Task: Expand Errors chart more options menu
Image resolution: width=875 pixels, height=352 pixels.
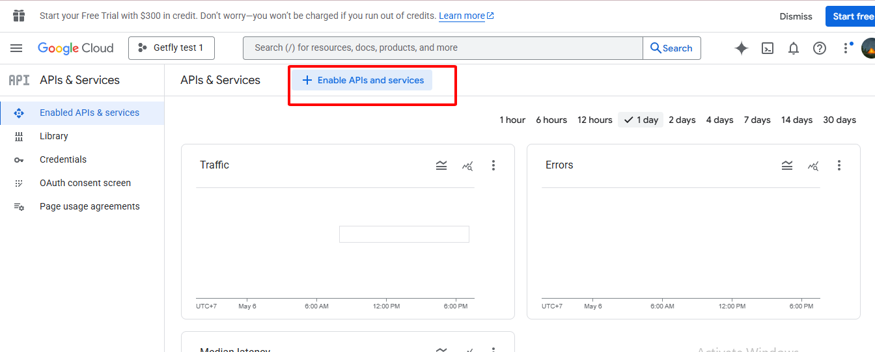Action: (839, 165)
